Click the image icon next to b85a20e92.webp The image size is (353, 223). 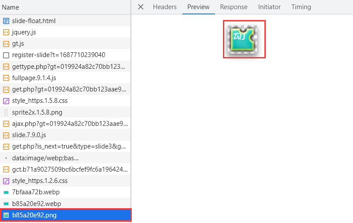pyautogui.click(x=6, y=203)
